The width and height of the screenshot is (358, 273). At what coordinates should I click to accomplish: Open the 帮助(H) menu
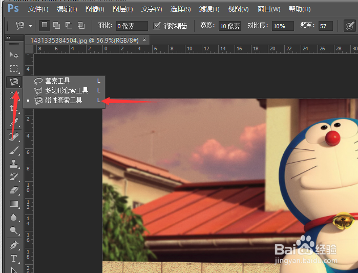click(300, 9)
